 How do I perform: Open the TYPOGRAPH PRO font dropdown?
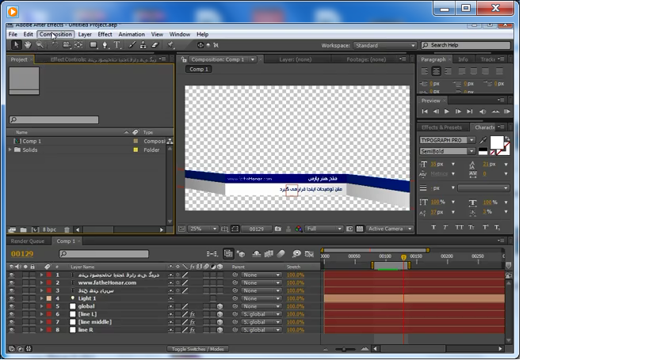(x=448, y=141)
